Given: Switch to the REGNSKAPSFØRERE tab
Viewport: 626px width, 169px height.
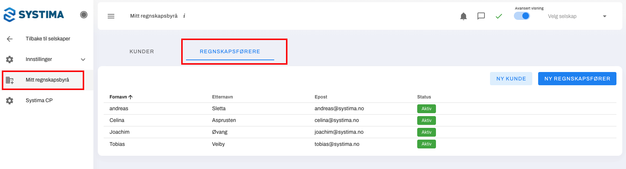Looking at the screenshot, I should 230,51.
